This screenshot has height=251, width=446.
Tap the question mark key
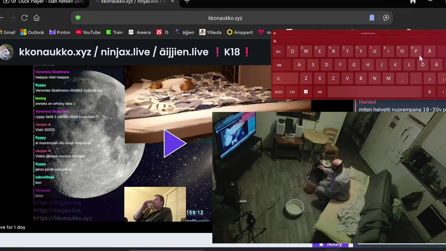[430, 78]
